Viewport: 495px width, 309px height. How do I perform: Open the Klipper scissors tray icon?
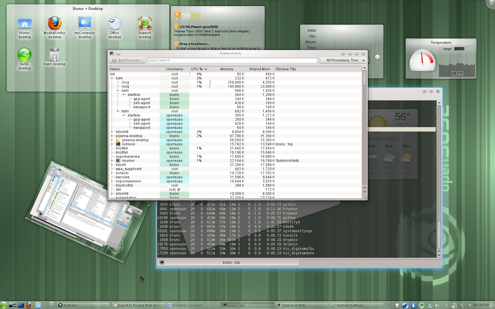[430, 305]
